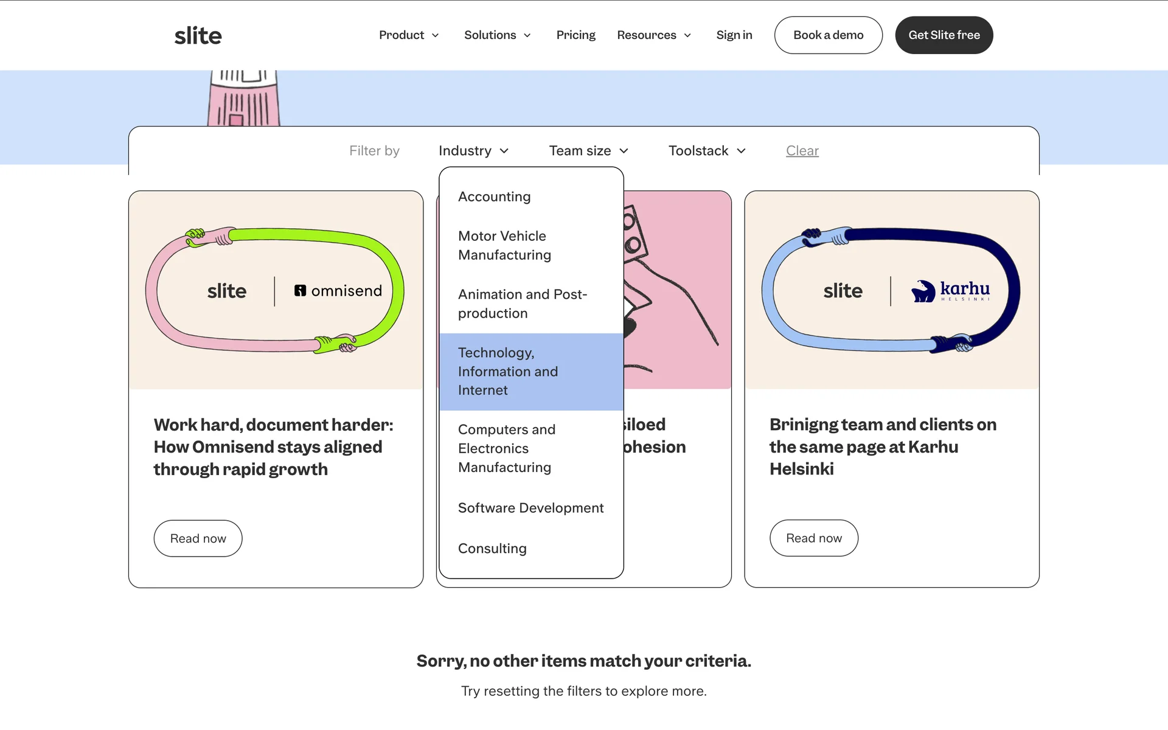Clear all filters
Screen dimensions: 1168x730
pos(802,151)
